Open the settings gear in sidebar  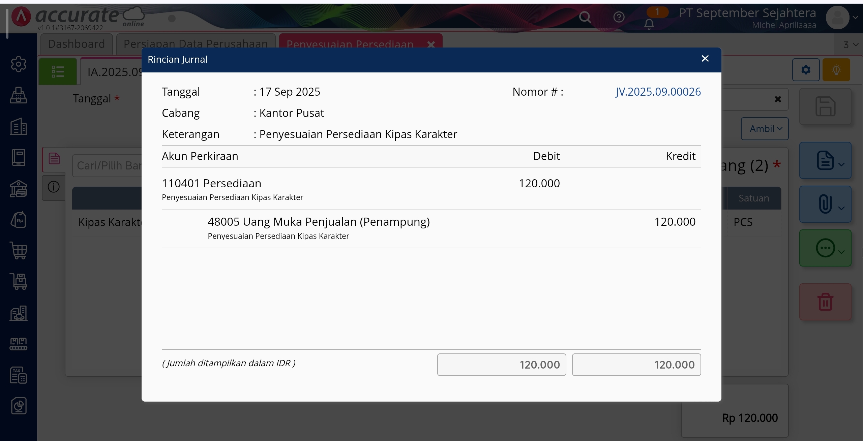click(x=19, y=64)
